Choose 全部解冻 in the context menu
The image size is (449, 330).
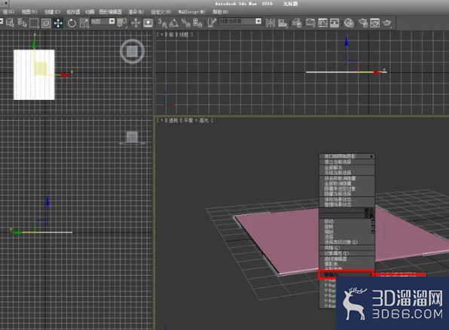click(347, 168)
